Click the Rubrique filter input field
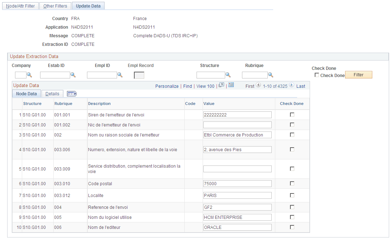 [255, 75]
